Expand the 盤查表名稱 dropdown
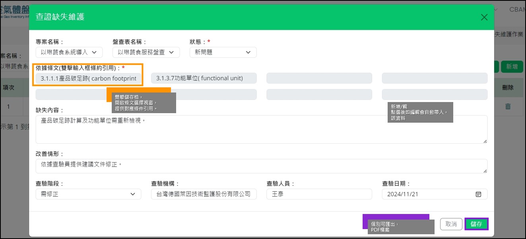The width and height of the screenshot is (526, 239). pos(146,52)
